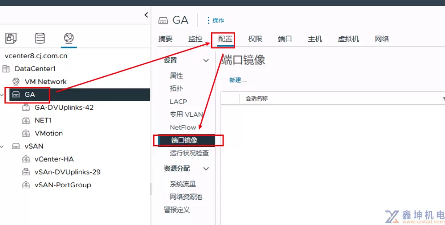The height and width of the screenshot is (225, 445).
Task: Open 属性 settings item
Action: point(176,76)
